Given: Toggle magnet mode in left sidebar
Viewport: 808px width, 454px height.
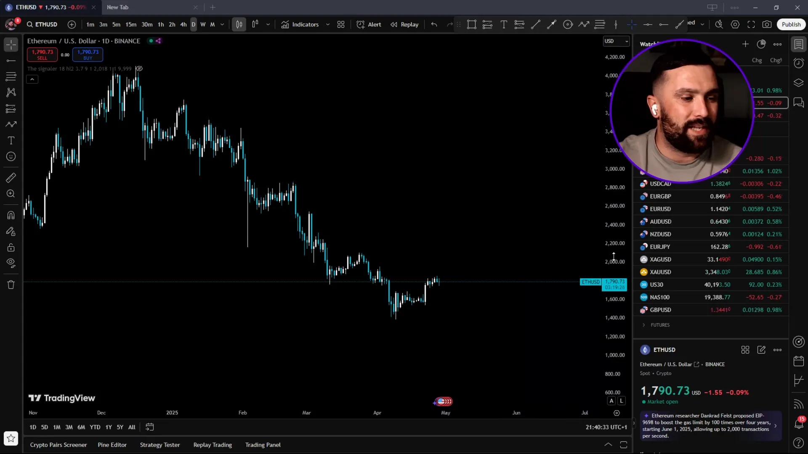Looking at the screenshot, I should (x=11, y=215).
